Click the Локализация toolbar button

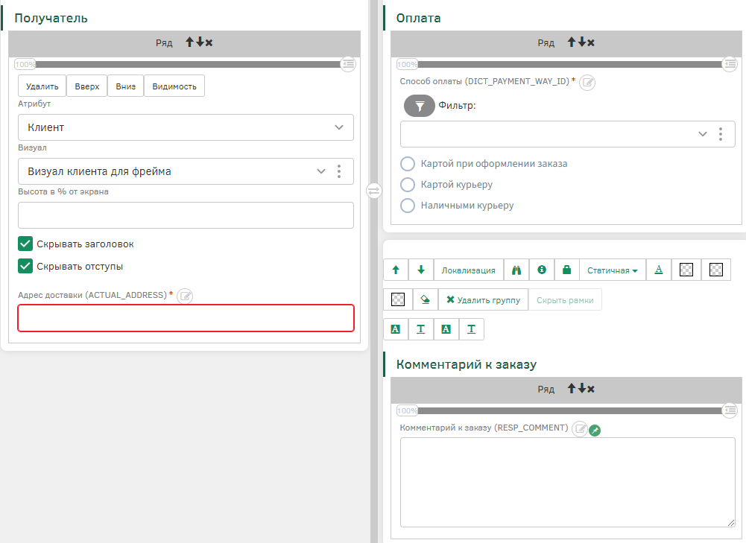468,270
